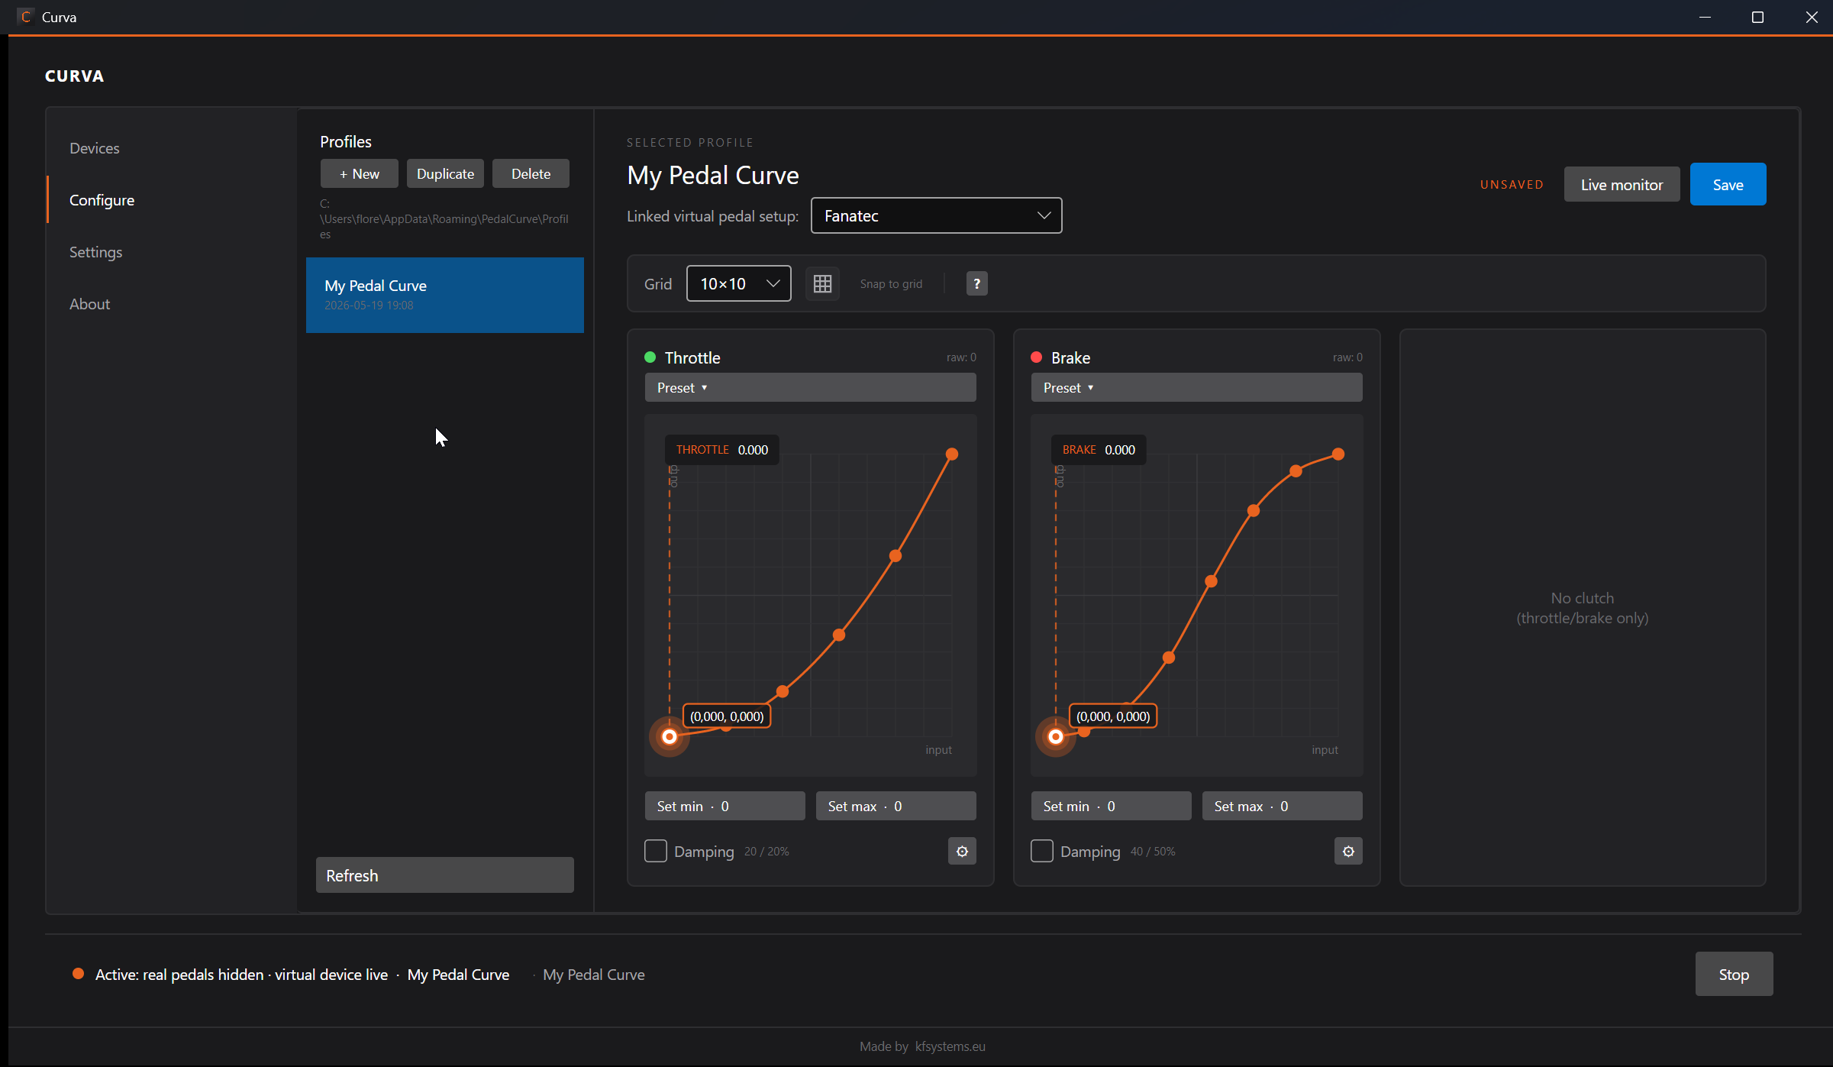
Task: Select the Configure sidebar item
Action: coord(102,200)
